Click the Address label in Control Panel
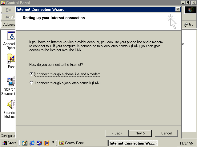This screenshot has height=147, width=197. point(9,24)
